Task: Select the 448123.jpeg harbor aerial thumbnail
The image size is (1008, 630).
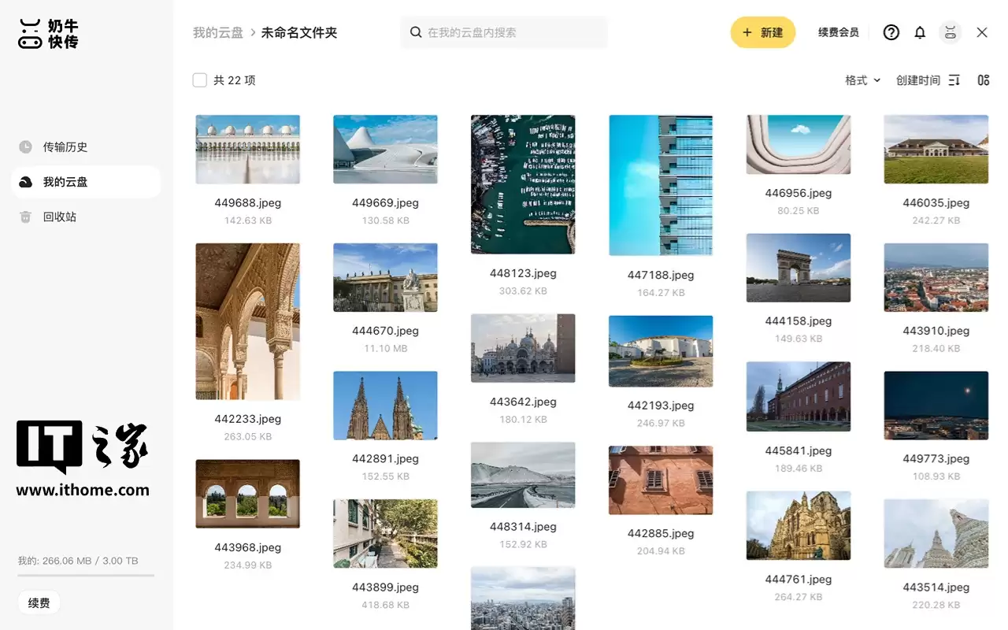Action: pos(523,184)
